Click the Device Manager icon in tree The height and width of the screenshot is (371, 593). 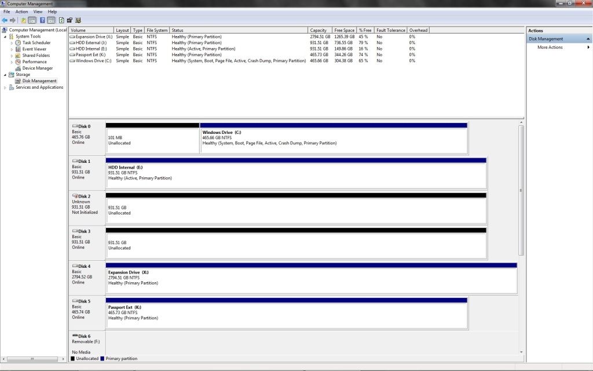click(x=18, y=68)
